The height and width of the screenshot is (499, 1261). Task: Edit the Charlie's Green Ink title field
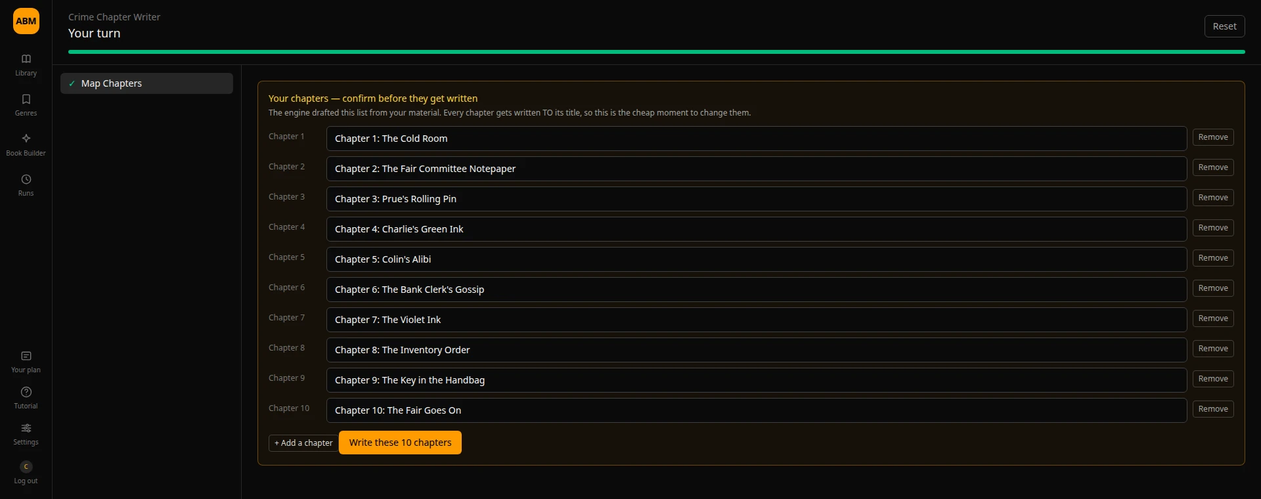(757, 229)
